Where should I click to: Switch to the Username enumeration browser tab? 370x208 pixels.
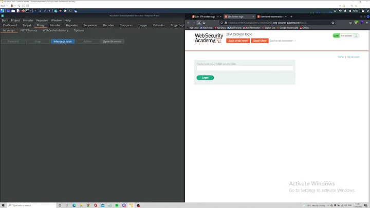tap(271, 17)
